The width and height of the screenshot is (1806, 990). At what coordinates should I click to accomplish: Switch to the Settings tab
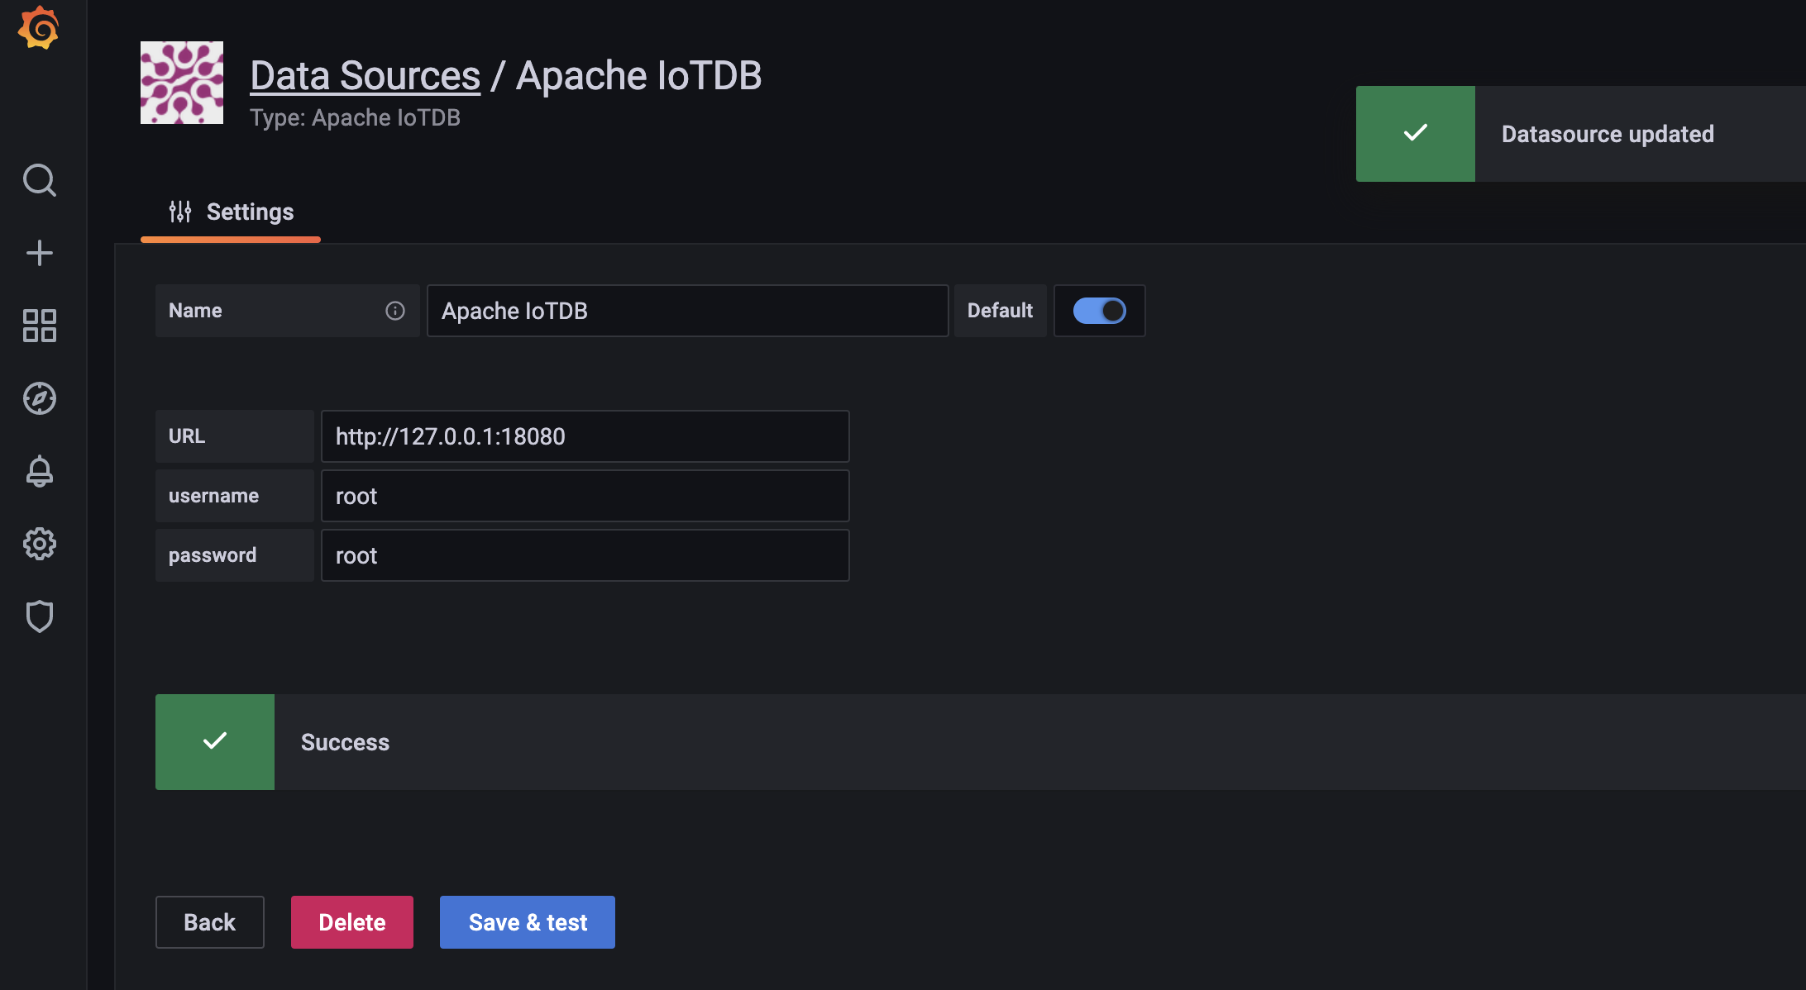coord(231,212)
